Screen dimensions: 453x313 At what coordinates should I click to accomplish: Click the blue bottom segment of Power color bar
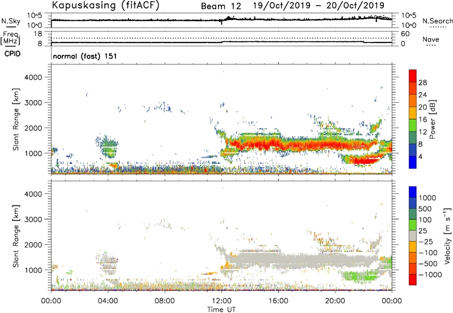pyautogui.click(x=413, y=162)
